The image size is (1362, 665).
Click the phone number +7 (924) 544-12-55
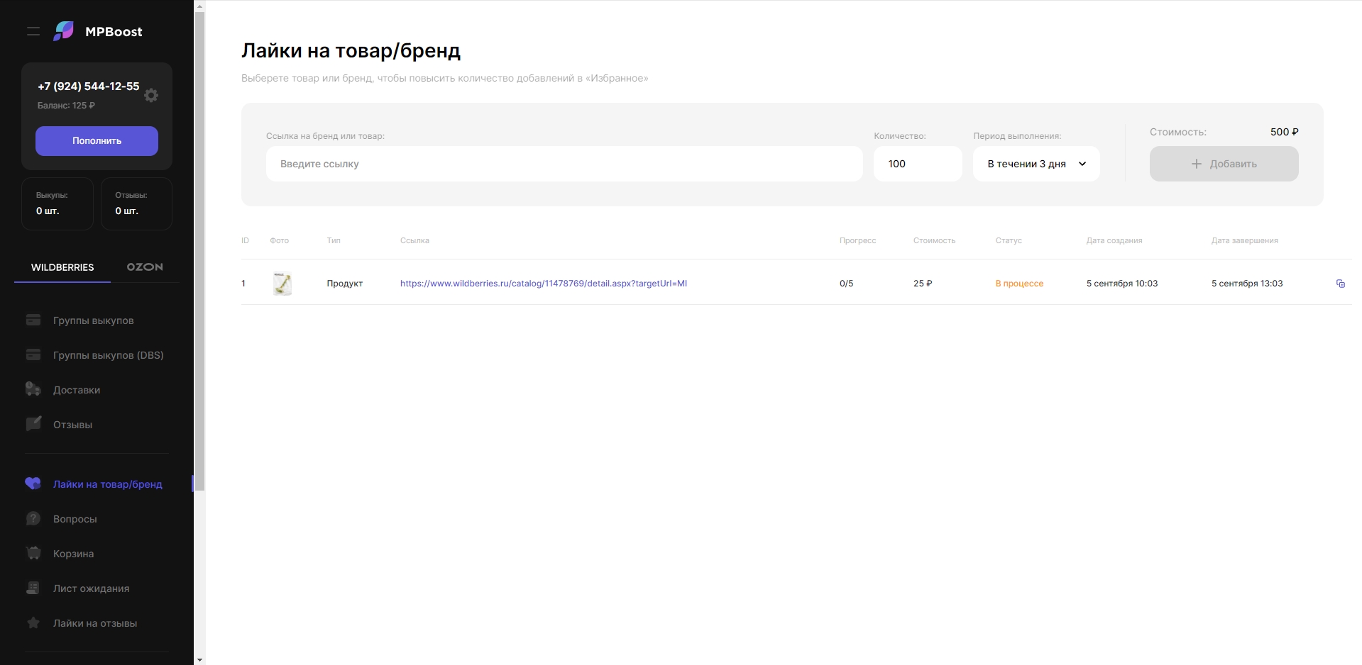click(89, 86)
